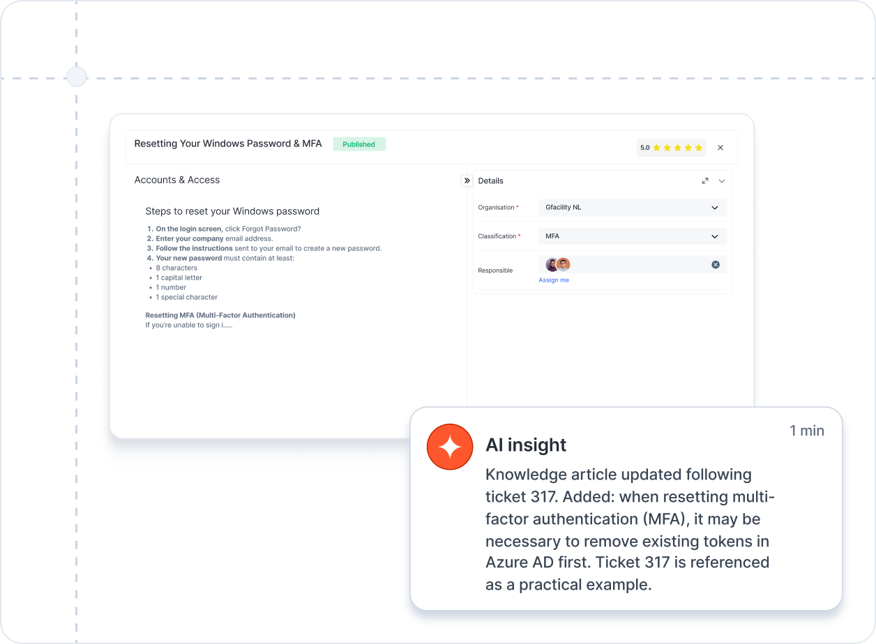
Task: Close the knowledge article with X
Action: tap(720, 148)
